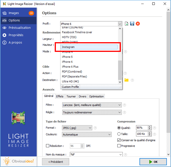Select Facebook Timeline cover profile
The width and height of the screenshot is (171, 167).
click(89, 32)
